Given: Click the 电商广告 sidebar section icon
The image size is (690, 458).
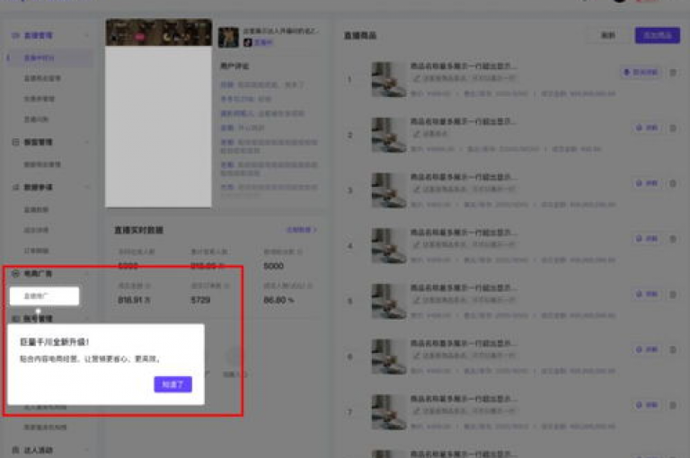Looking at the screenshot, I should click(x=15, y=274).
